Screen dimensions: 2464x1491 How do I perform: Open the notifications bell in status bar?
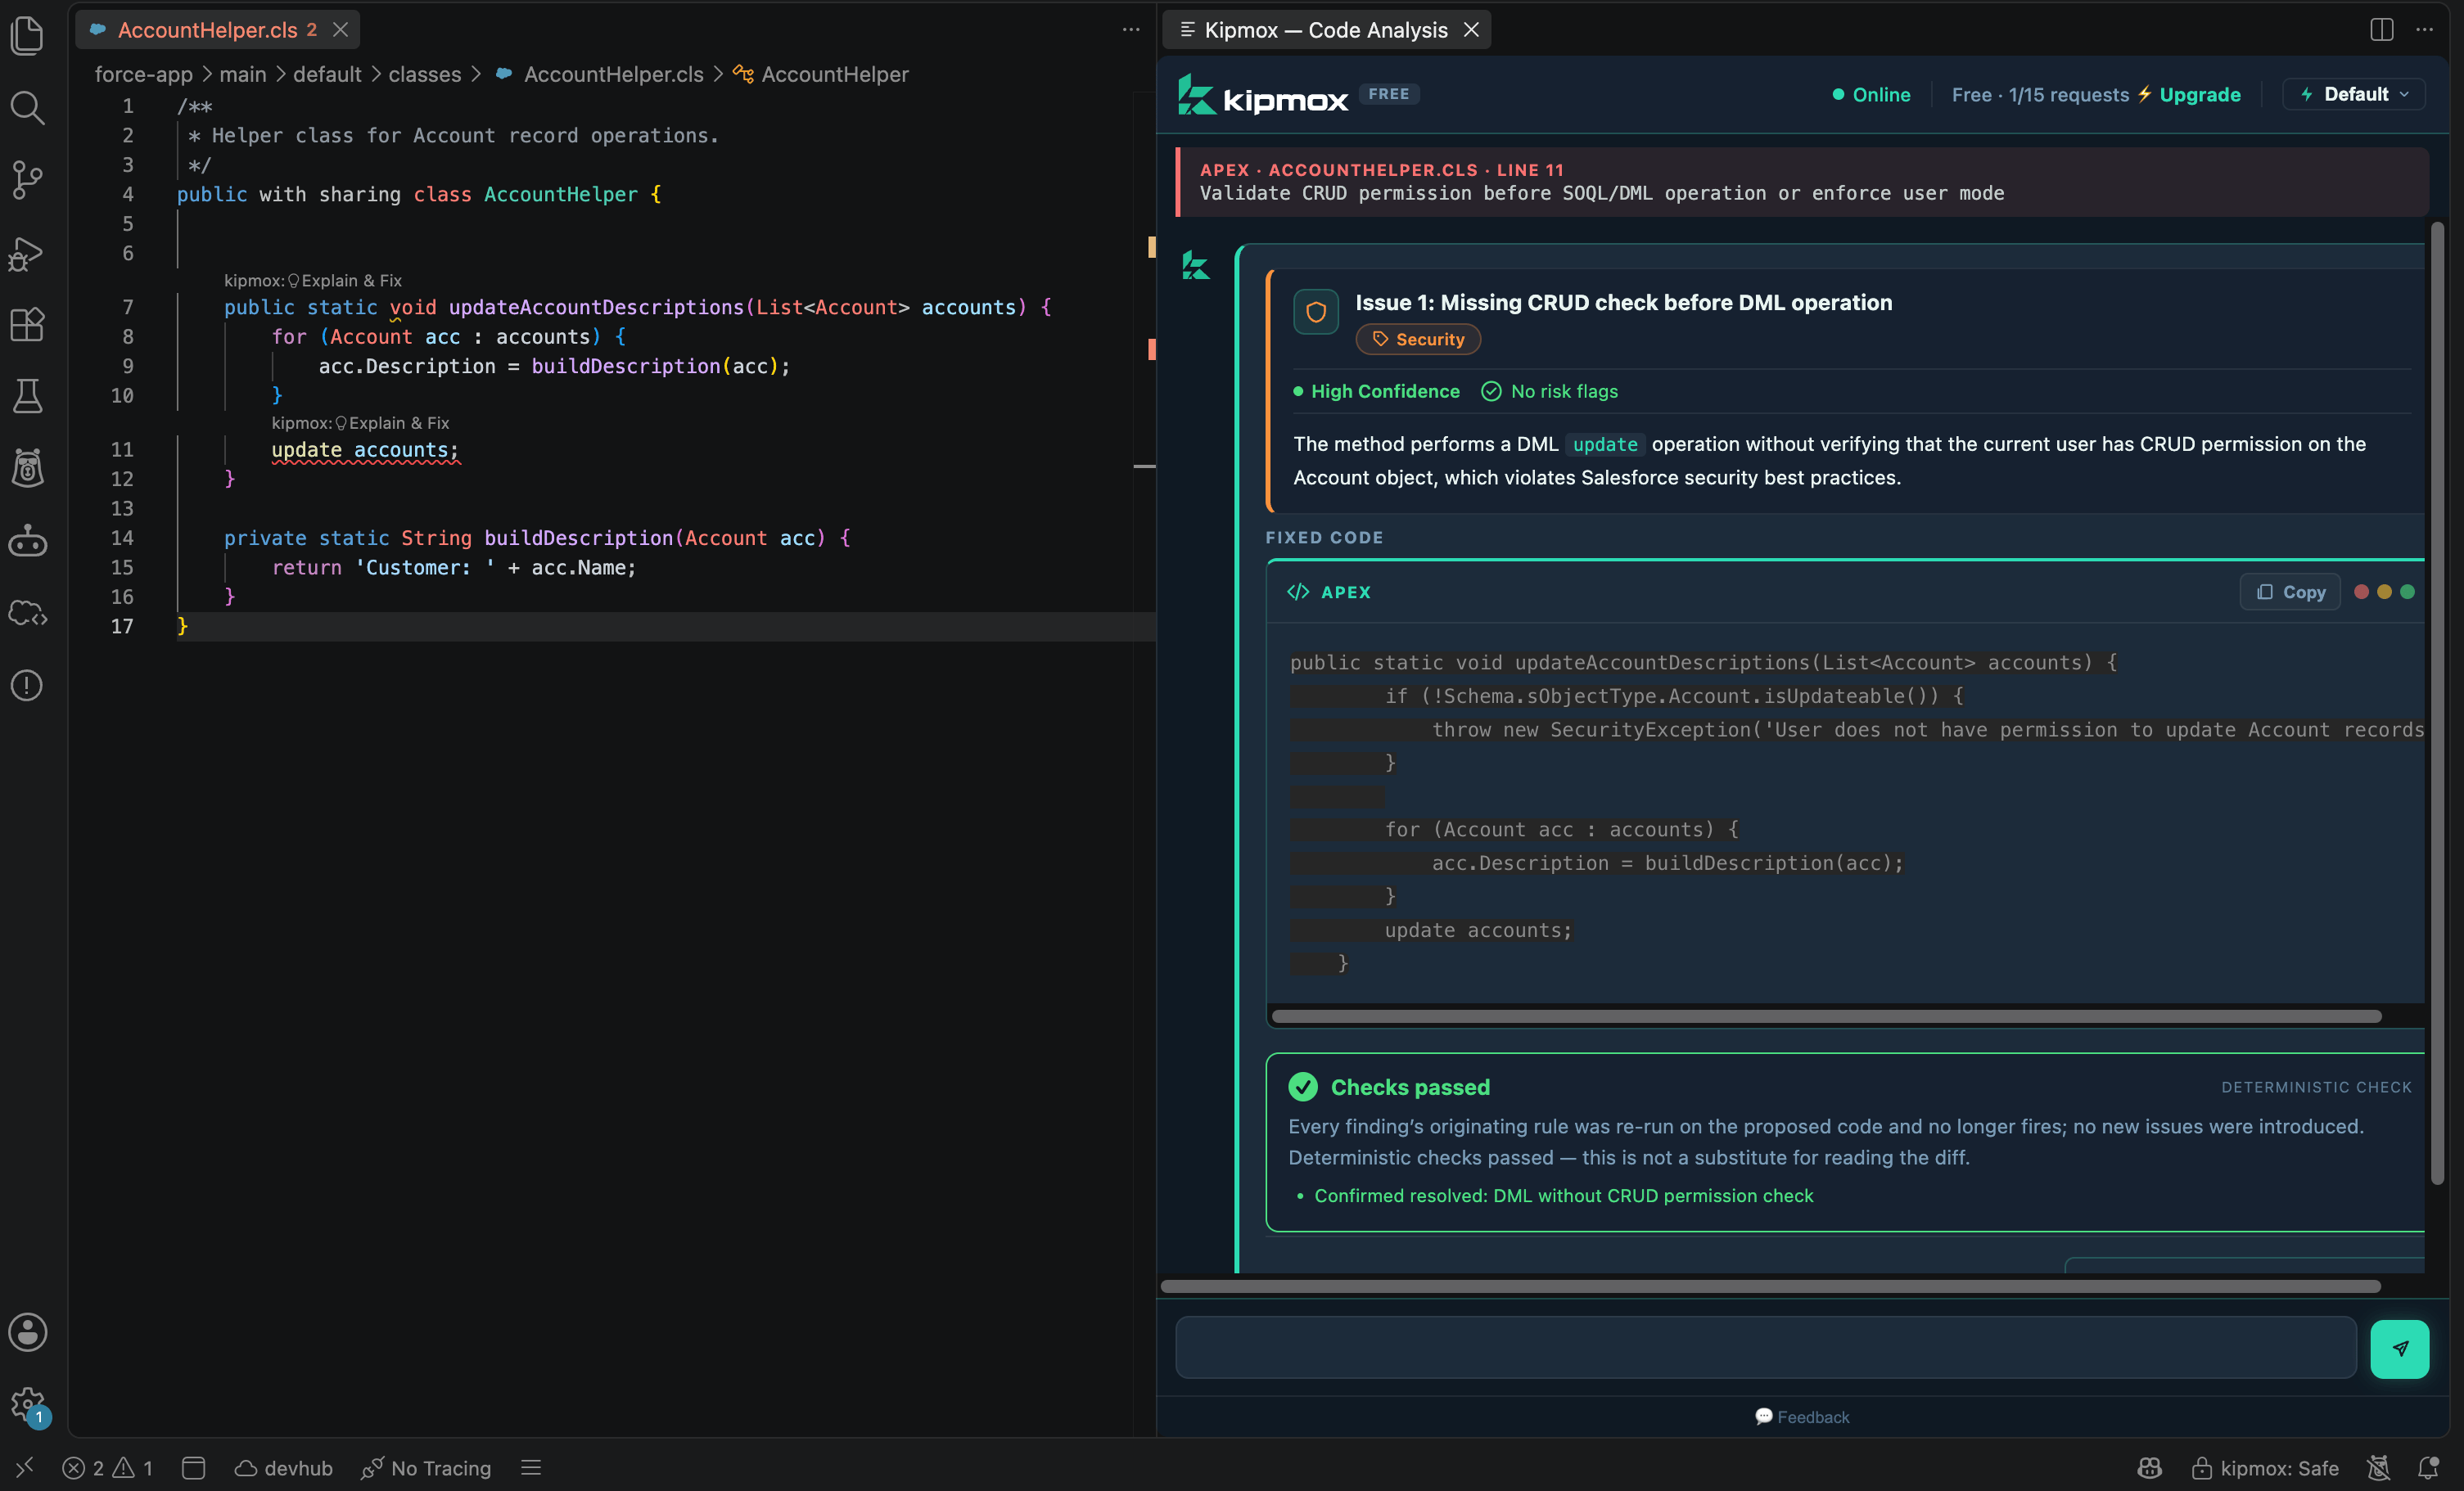tap(2427, 1467)
